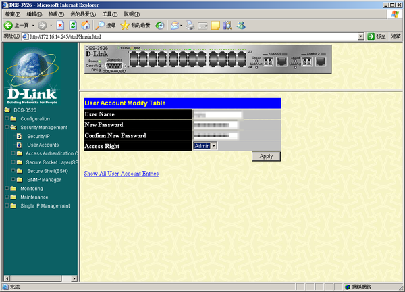Refresh the page with the green arrows icon
Viewport: 405px width, 292px height.
coord(73,25)
